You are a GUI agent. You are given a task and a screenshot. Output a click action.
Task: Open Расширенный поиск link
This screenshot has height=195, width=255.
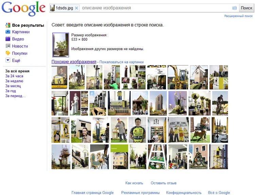(x=238, y=16)
